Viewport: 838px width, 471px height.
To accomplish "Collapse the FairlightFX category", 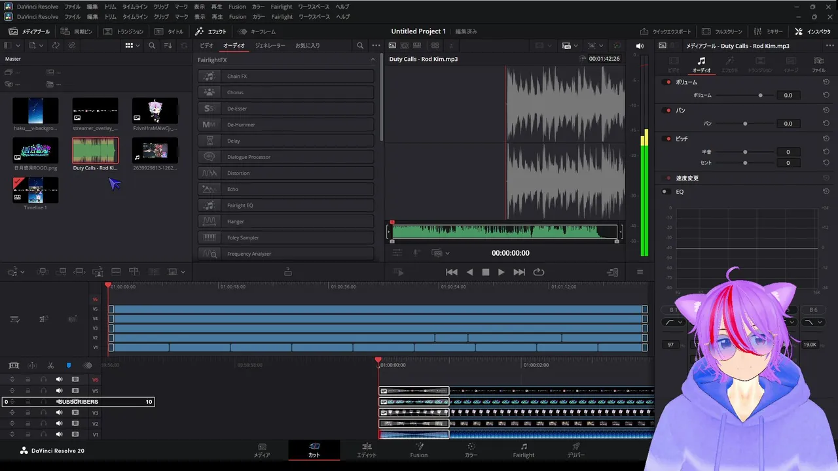I will 373,60.
